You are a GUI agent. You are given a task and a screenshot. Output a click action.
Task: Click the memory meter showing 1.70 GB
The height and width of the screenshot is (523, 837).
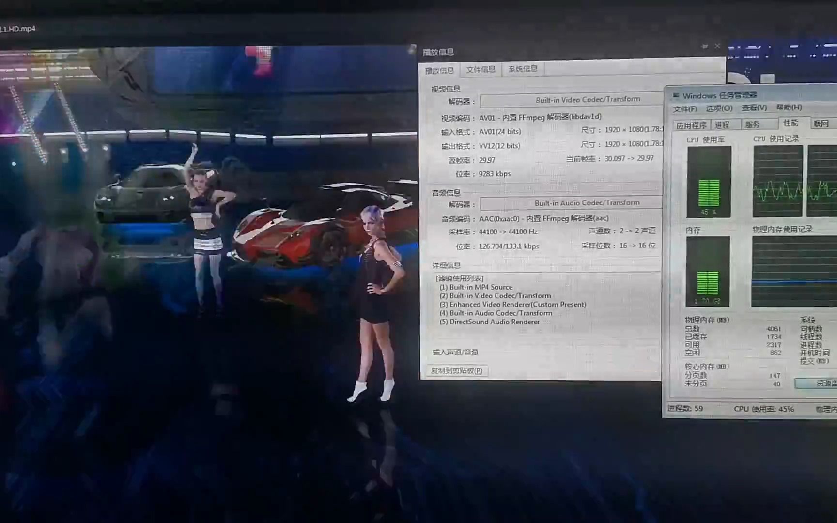708,271
